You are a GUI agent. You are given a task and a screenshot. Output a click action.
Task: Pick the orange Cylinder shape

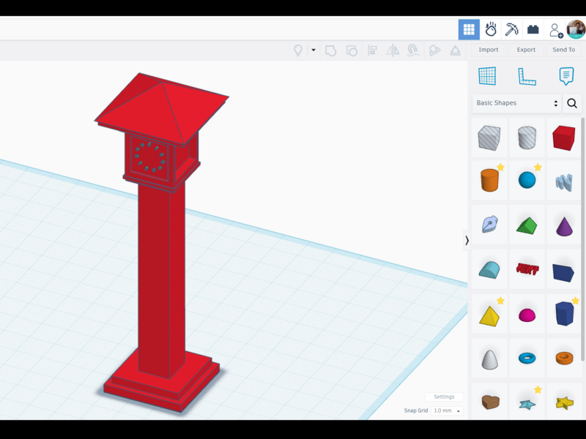[489, 180]
